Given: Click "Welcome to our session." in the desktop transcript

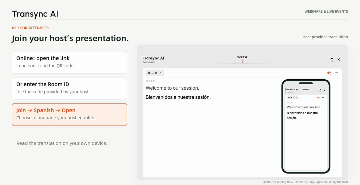Looking at the screenshot, I should click(172, 88).
